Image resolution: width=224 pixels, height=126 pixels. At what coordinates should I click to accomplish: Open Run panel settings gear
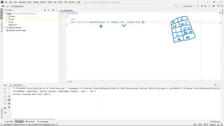[216, 85]
